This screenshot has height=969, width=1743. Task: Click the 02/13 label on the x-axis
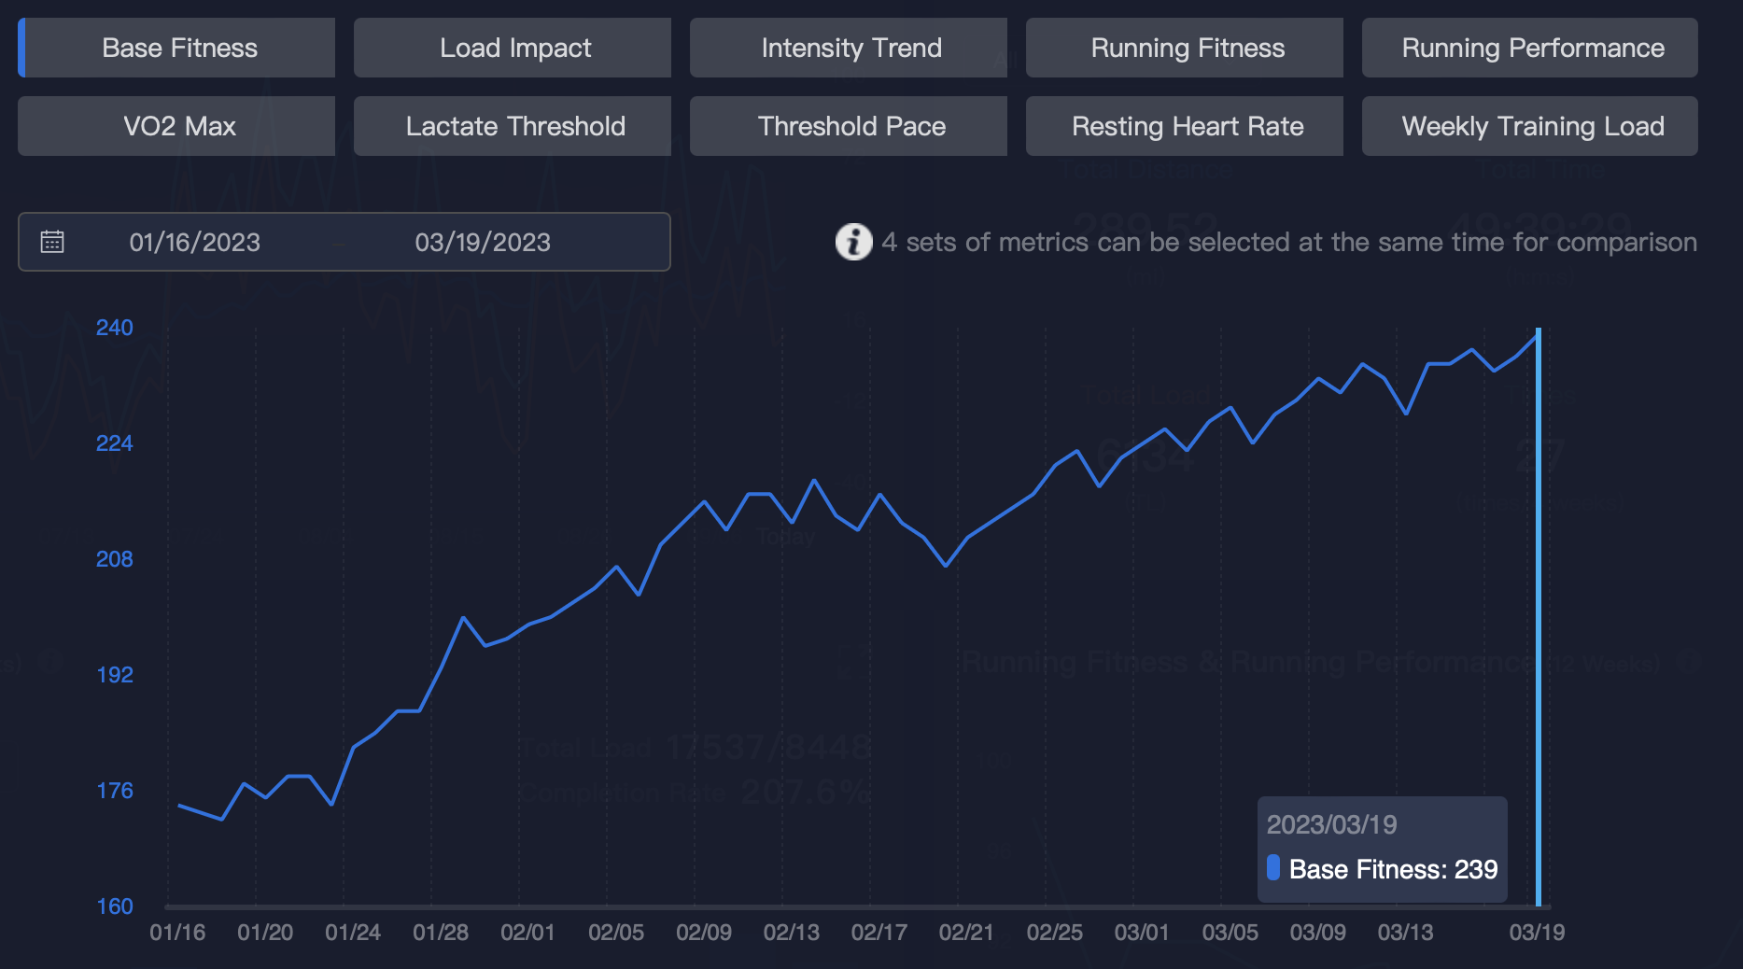(x=792, y=932)
